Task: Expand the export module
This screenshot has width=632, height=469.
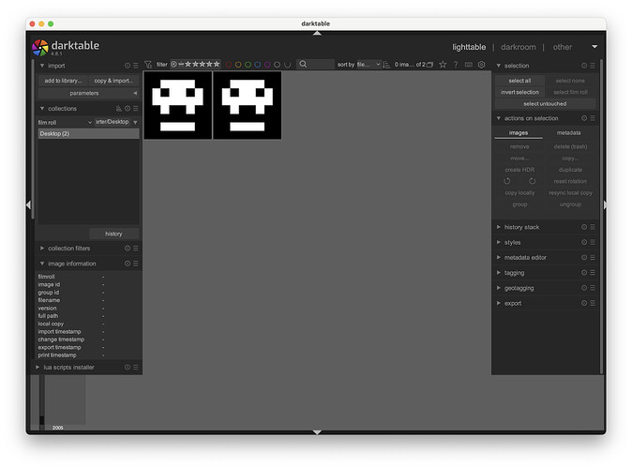Action: (499, 303)
